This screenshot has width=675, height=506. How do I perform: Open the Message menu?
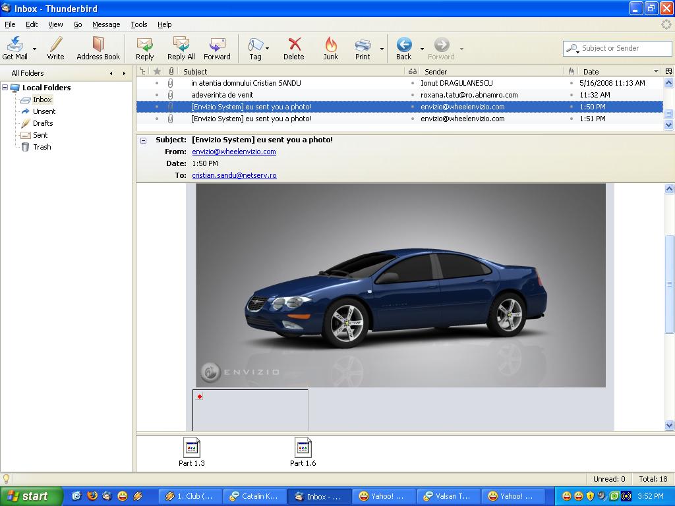tap(105, 24)
